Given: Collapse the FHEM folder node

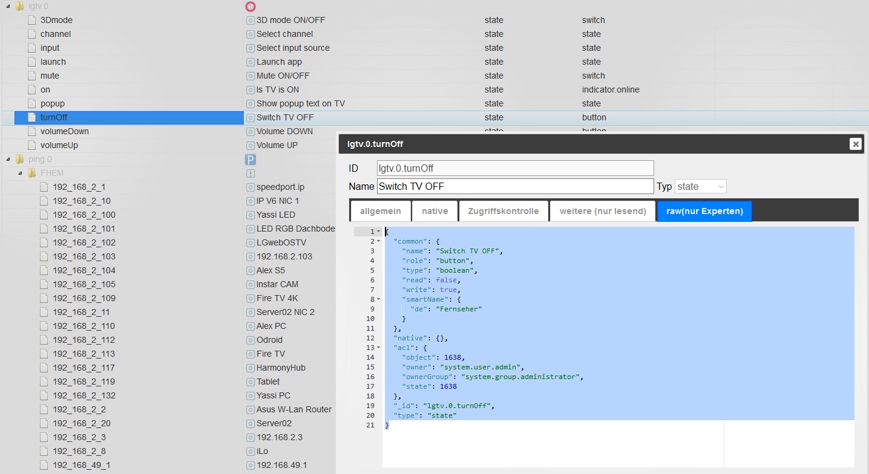Looking at the screenshot, I should click(20, 174).
